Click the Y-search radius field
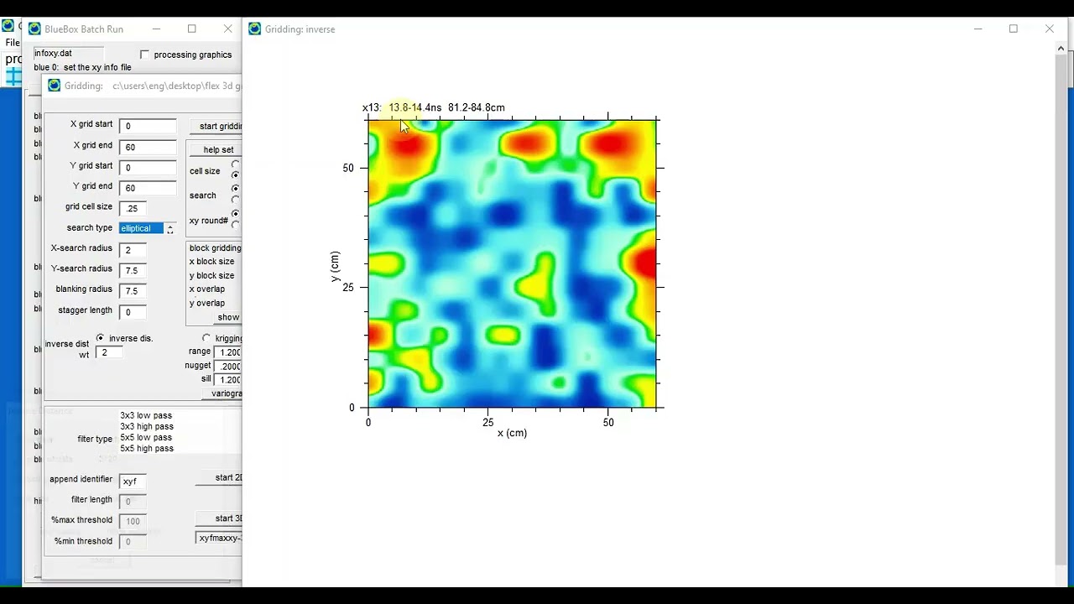 coord(133,271)
